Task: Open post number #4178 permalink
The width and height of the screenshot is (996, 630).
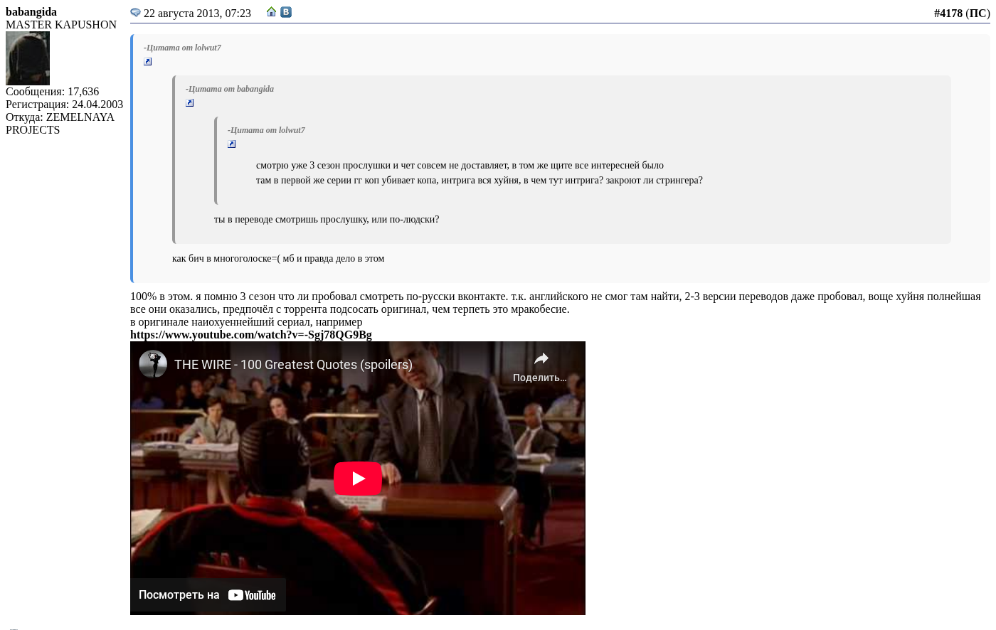Action: coord(948,14)
